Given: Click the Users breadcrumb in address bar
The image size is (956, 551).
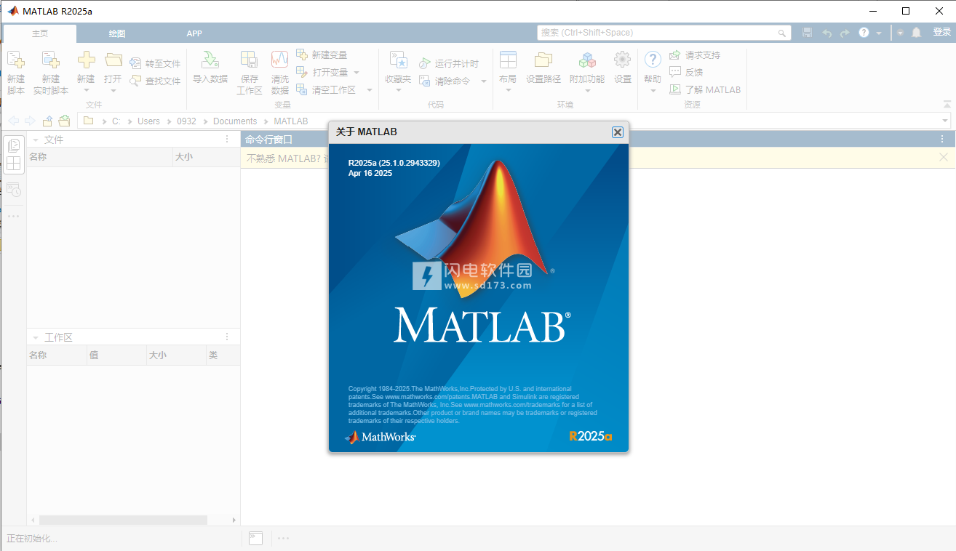Looking at the screenshot, I should click(x=148, y=121).
